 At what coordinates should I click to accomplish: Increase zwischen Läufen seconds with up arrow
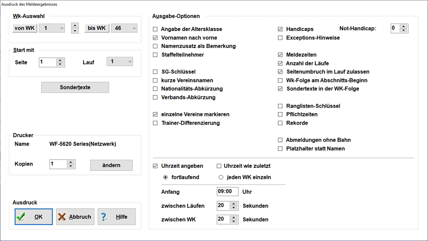click(x=233, y=204)
